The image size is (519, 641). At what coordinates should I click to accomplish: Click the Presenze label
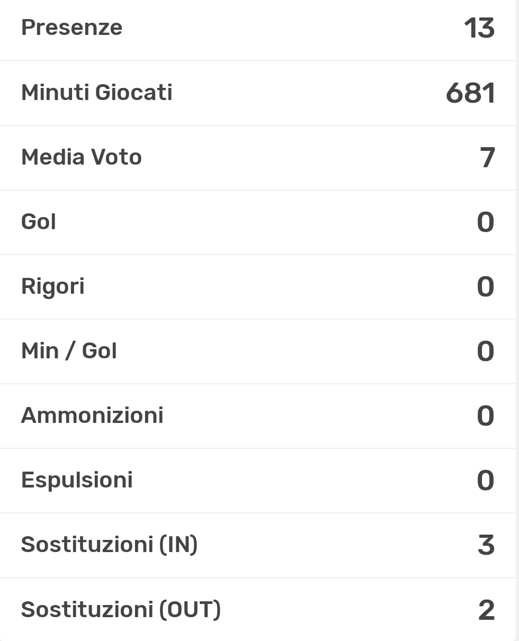pos(71,28)
